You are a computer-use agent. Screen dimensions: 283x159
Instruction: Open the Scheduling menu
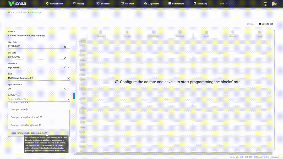tap(200, 4)
